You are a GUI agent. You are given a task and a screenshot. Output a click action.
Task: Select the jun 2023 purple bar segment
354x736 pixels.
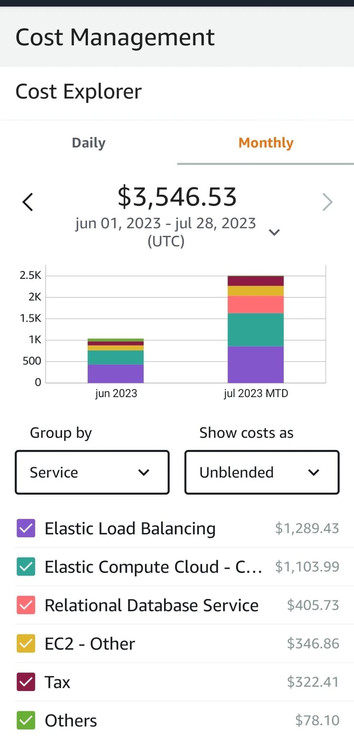coord(116,374)
